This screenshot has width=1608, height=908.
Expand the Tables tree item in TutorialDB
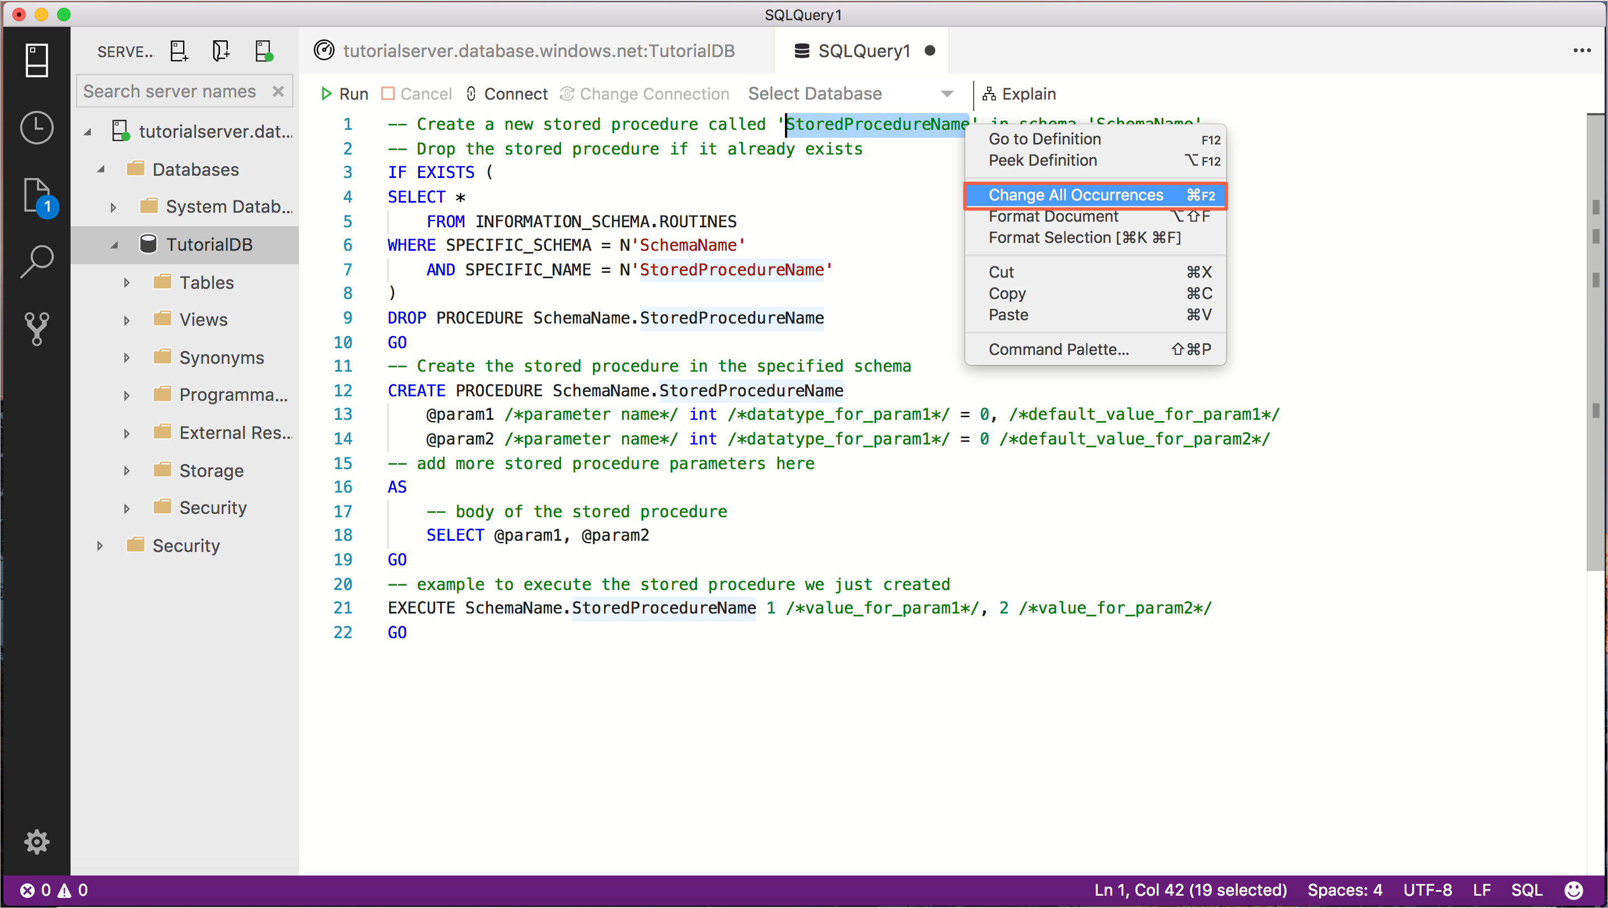[x=128, y=282]
